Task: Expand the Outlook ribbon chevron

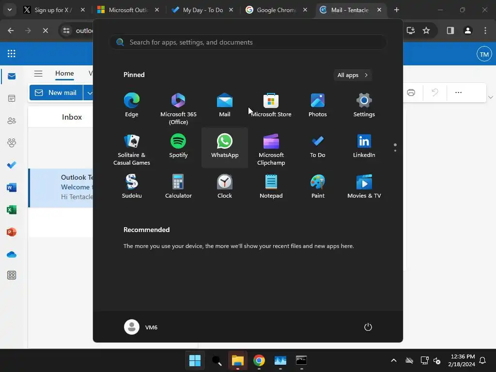Action: (x=491, y=97)
